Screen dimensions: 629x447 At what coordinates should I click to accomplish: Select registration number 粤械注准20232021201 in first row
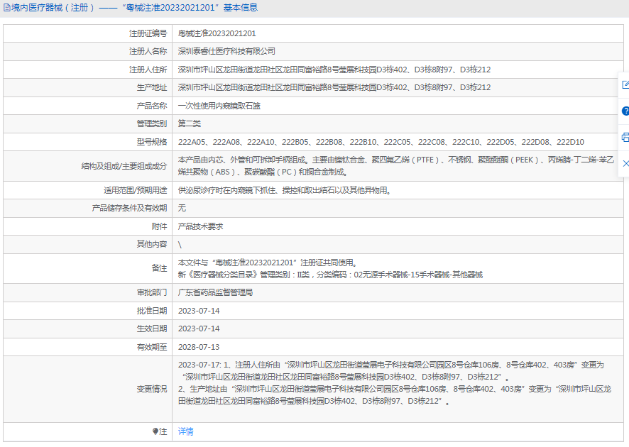[x=217, y=33]
